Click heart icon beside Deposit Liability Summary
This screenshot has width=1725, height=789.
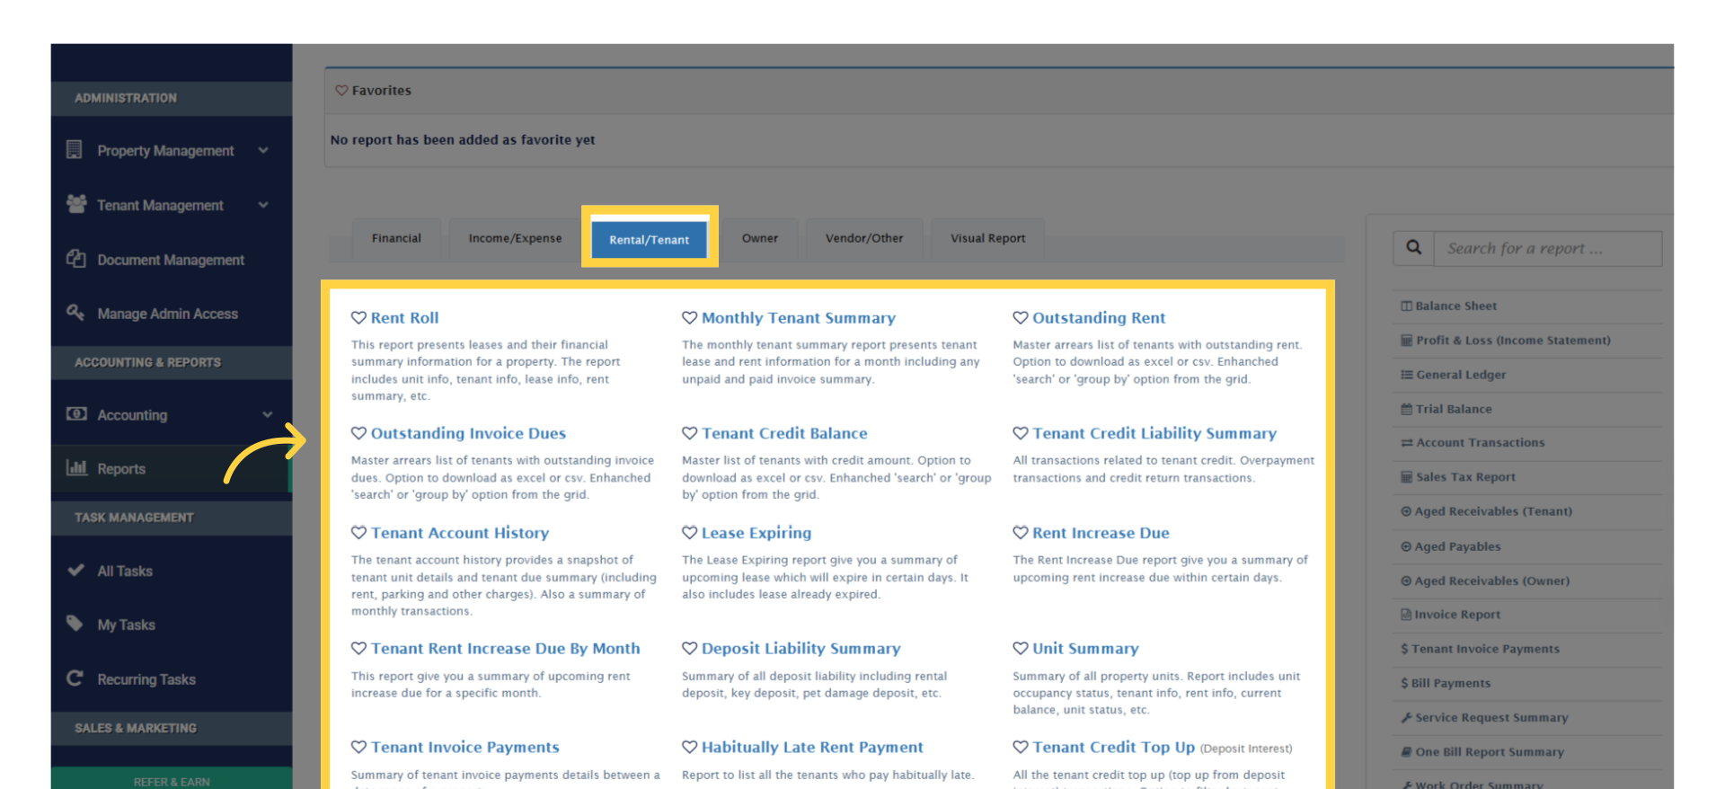689,648
